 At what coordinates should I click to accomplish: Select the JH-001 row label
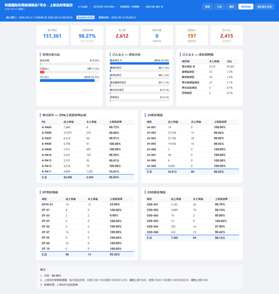152,127
